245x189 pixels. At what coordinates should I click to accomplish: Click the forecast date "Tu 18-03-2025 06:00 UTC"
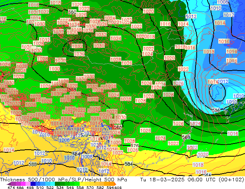coord(178,179)
